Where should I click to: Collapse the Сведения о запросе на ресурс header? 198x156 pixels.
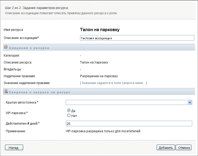(39, 92)
